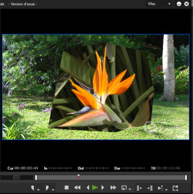The height and width of the screenshot is (194, 193).
Task: Close the preview window
Action: click(186, 4)
